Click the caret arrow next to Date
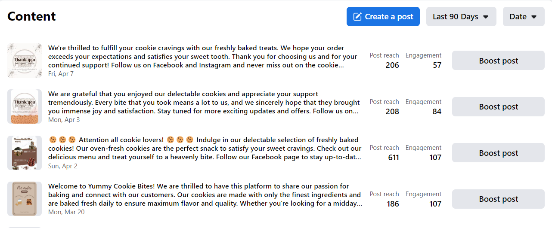The width and height of the screenshot is (552, 228). 534,17
